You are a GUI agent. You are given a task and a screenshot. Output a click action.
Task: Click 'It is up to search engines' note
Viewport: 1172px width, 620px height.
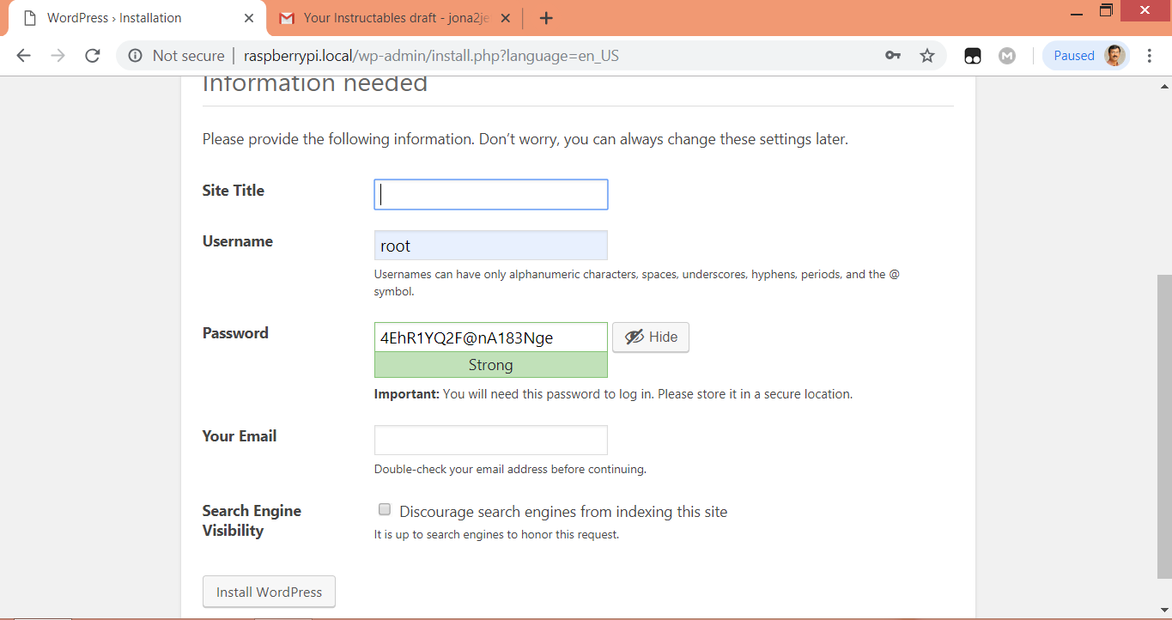pos(496,534)
